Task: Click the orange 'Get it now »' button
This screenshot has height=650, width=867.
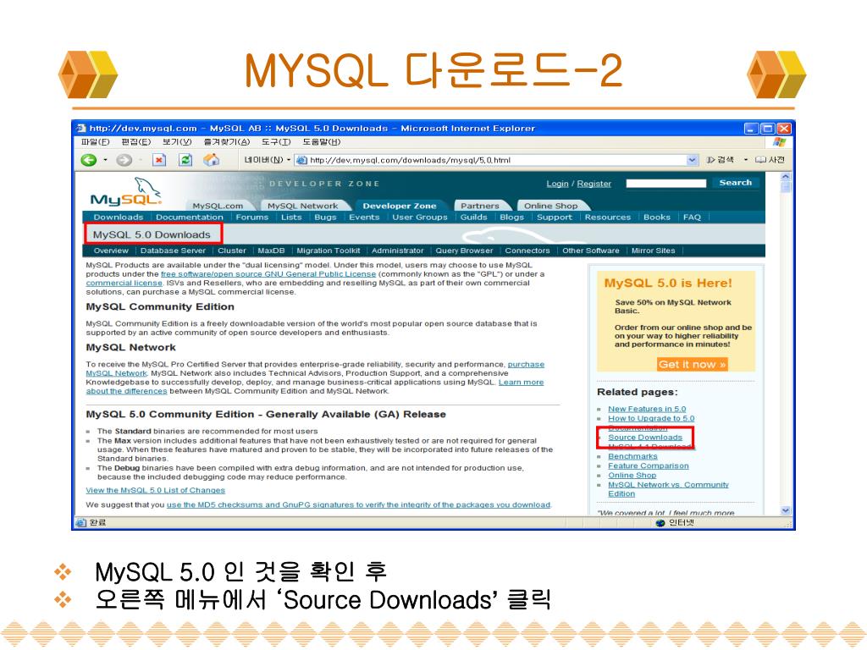Action: point(692,364)
